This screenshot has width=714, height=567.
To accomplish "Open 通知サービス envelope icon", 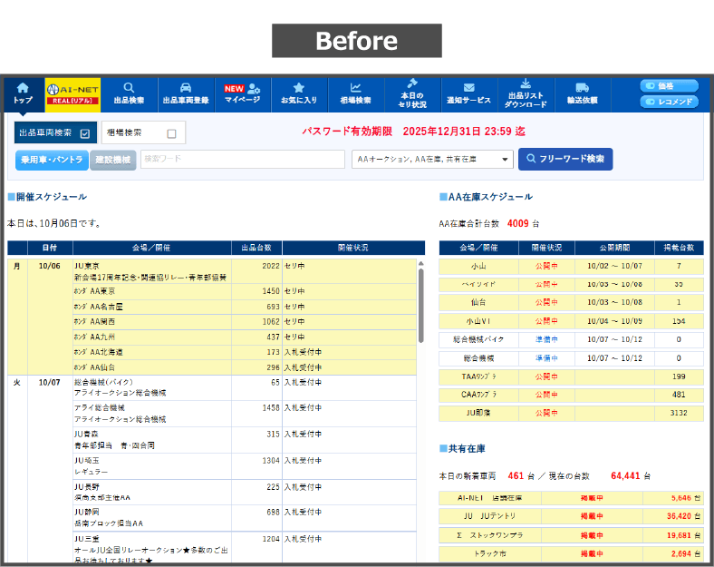I will point(468,88).
